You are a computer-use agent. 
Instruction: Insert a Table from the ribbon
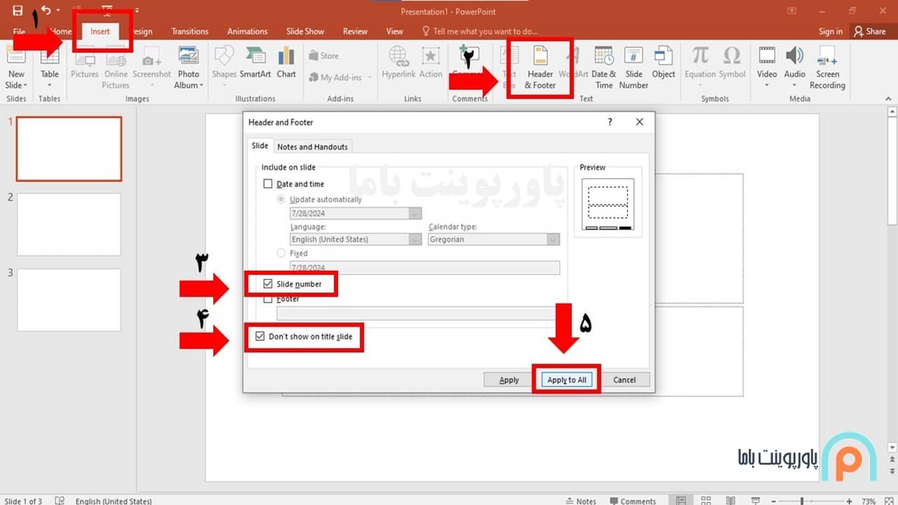point(50,68)
